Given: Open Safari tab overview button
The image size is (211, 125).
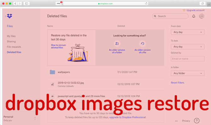Looking at the screenshot, I should coord(202,3).
